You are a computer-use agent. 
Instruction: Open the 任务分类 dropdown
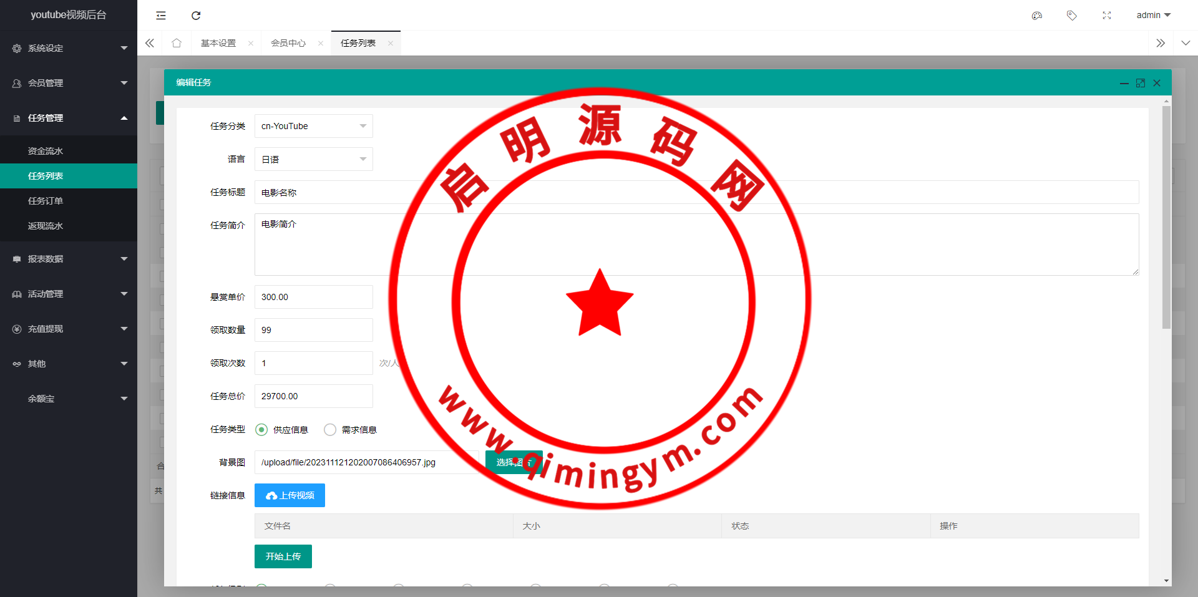pos(313,126)
